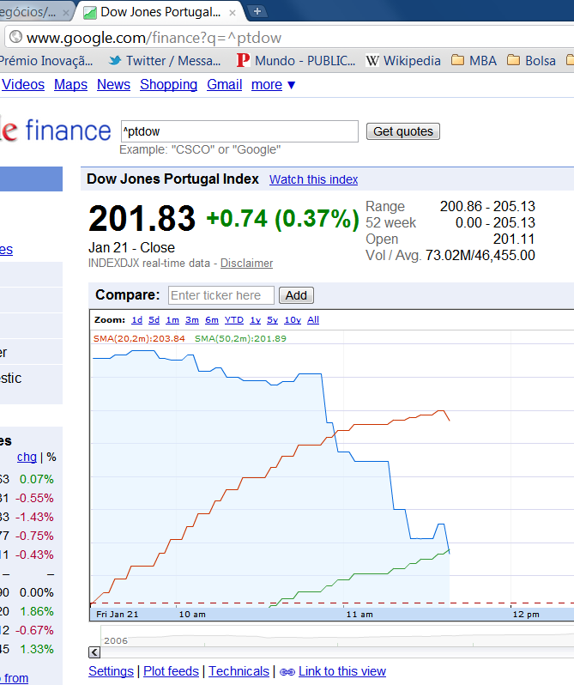
Task: Set chart zoom to 1y
Action: pos(256,320)
